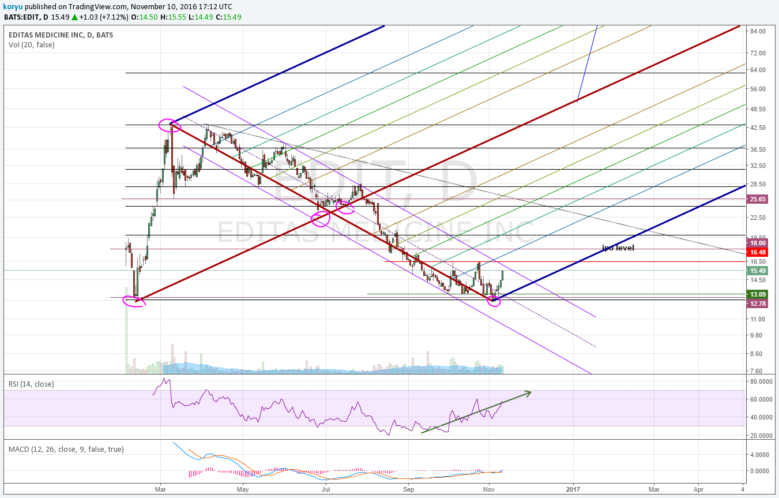Click 56.00 on the price axis
The height and width of the screenshot is (498, 779).
point(759,89)
